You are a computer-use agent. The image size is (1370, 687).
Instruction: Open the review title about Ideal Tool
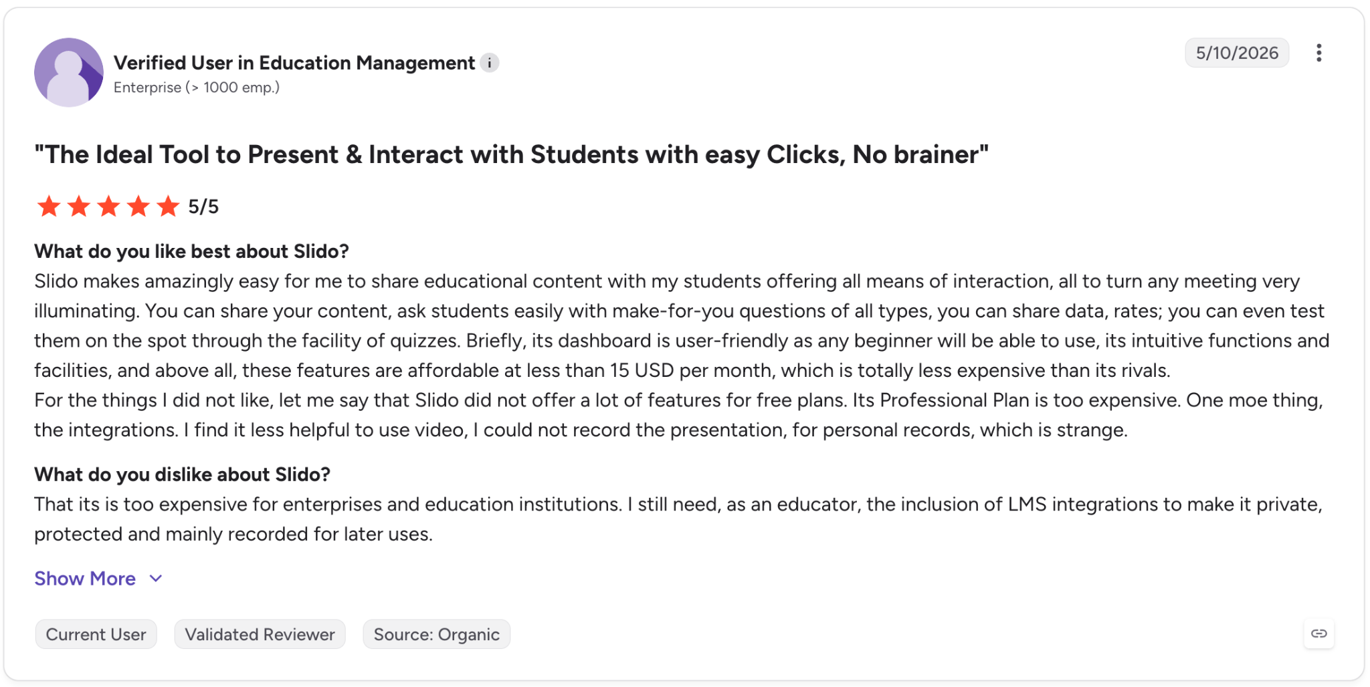[x=511, y=154]
